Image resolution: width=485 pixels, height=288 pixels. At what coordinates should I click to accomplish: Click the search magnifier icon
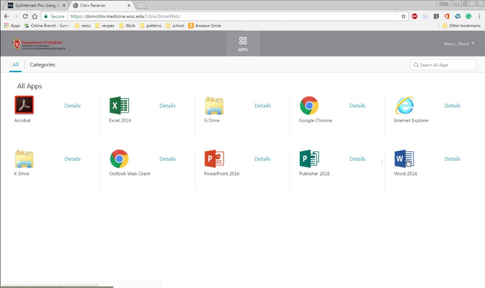416,65
